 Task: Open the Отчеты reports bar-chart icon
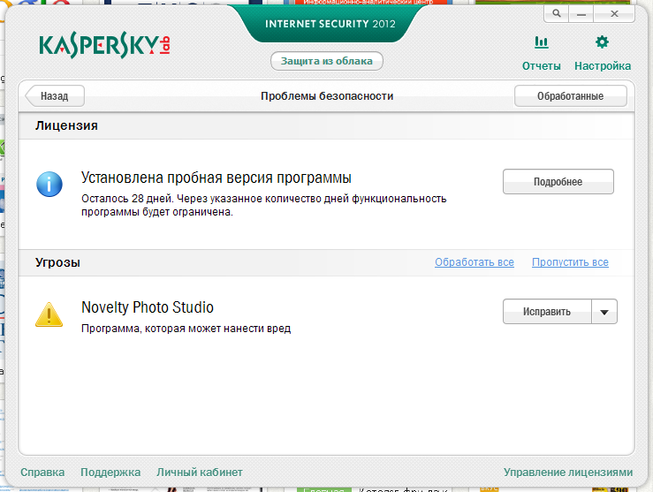[541, 42]
